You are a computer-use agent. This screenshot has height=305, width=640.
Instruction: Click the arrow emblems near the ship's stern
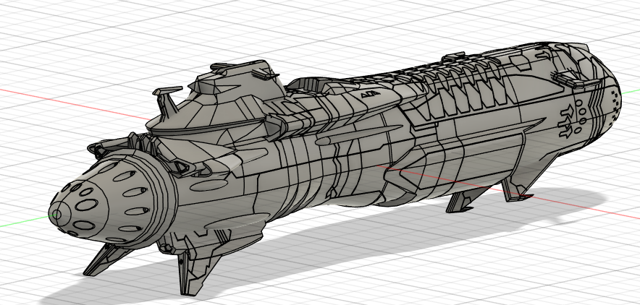point(567,120)
